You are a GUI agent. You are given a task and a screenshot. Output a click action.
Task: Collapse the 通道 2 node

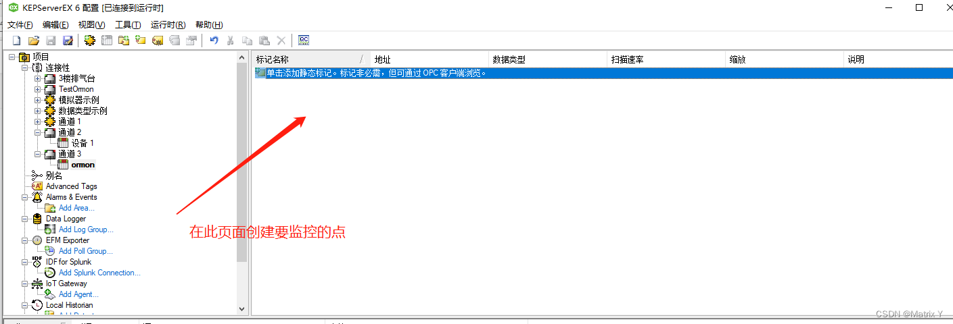pyautogui.click(x=38, y=132)
